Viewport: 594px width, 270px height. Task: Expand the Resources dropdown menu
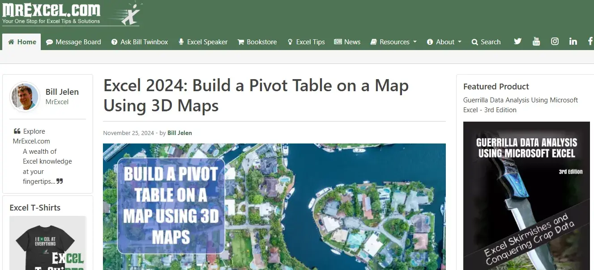point(393,42)
